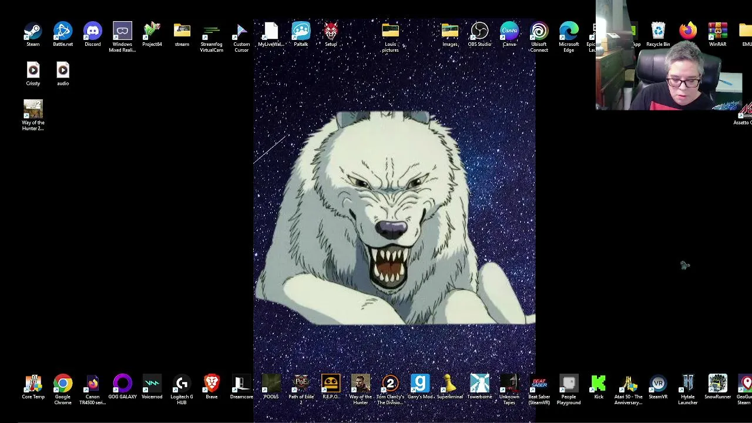Launch Battle.net from the desktop
This screenshot has height=423, width=752.
[x=63, y=31]
